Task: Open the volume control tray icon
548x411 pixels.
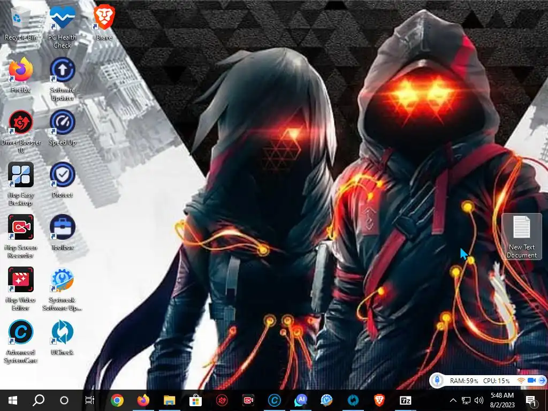Action: pos(479,400)
